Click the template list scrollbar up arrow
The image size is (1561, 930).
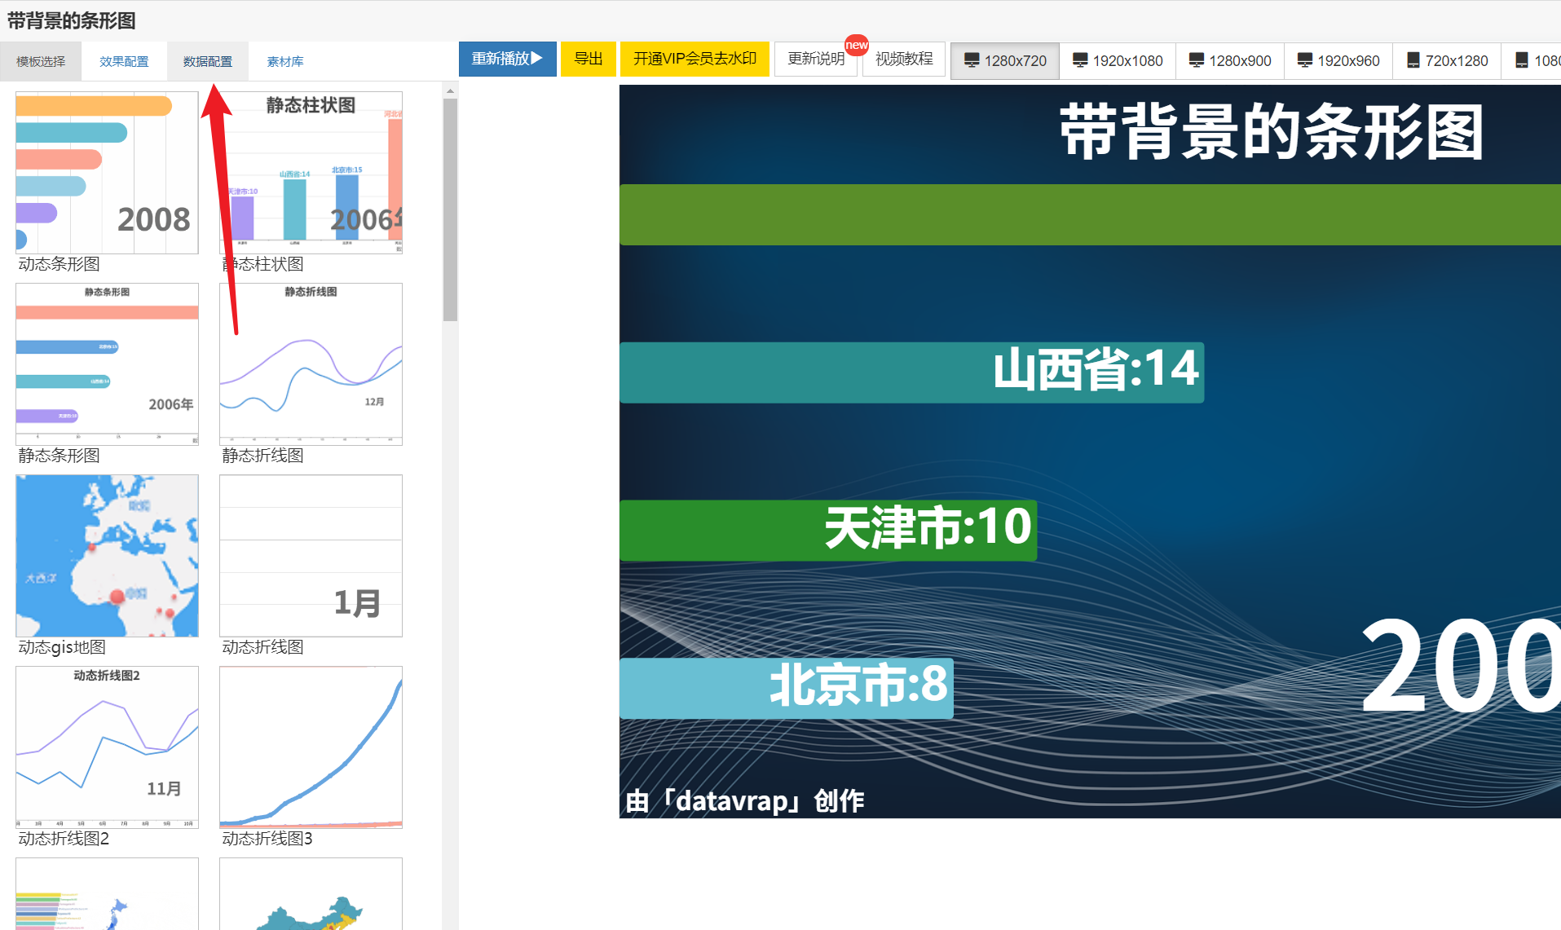click(x=450, y=91)
